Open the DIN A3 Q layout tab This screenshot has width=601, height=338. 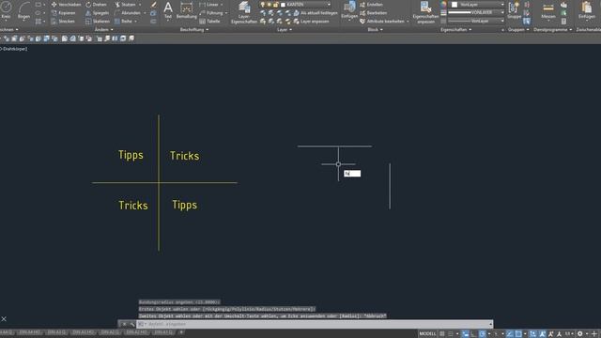(56, 332)
